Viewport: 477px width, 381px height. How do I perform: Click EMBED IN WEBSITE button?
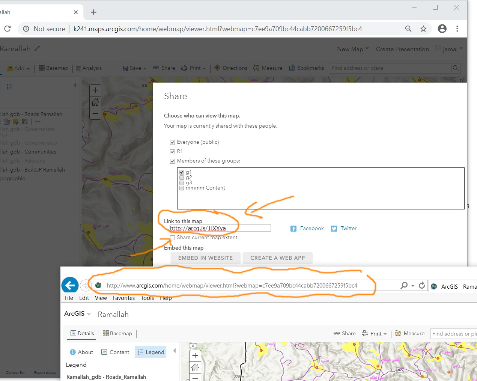tap(205, 258)
